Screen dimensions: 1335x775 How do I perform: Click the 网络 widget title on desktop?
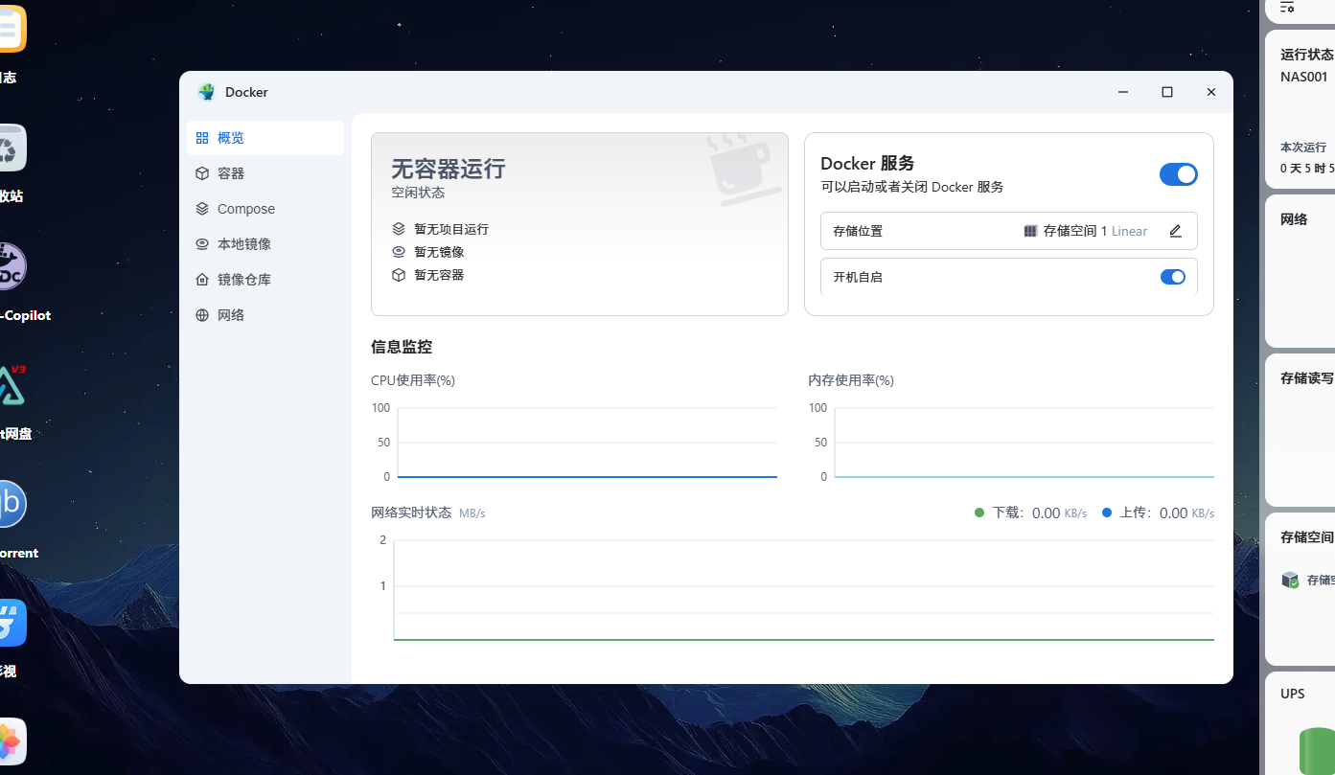pyautogui.click(x=1294, y=219)
